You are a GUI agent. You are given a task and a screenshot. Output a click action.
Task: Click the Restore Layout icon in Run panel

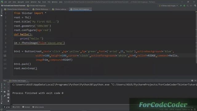[5, 92]
